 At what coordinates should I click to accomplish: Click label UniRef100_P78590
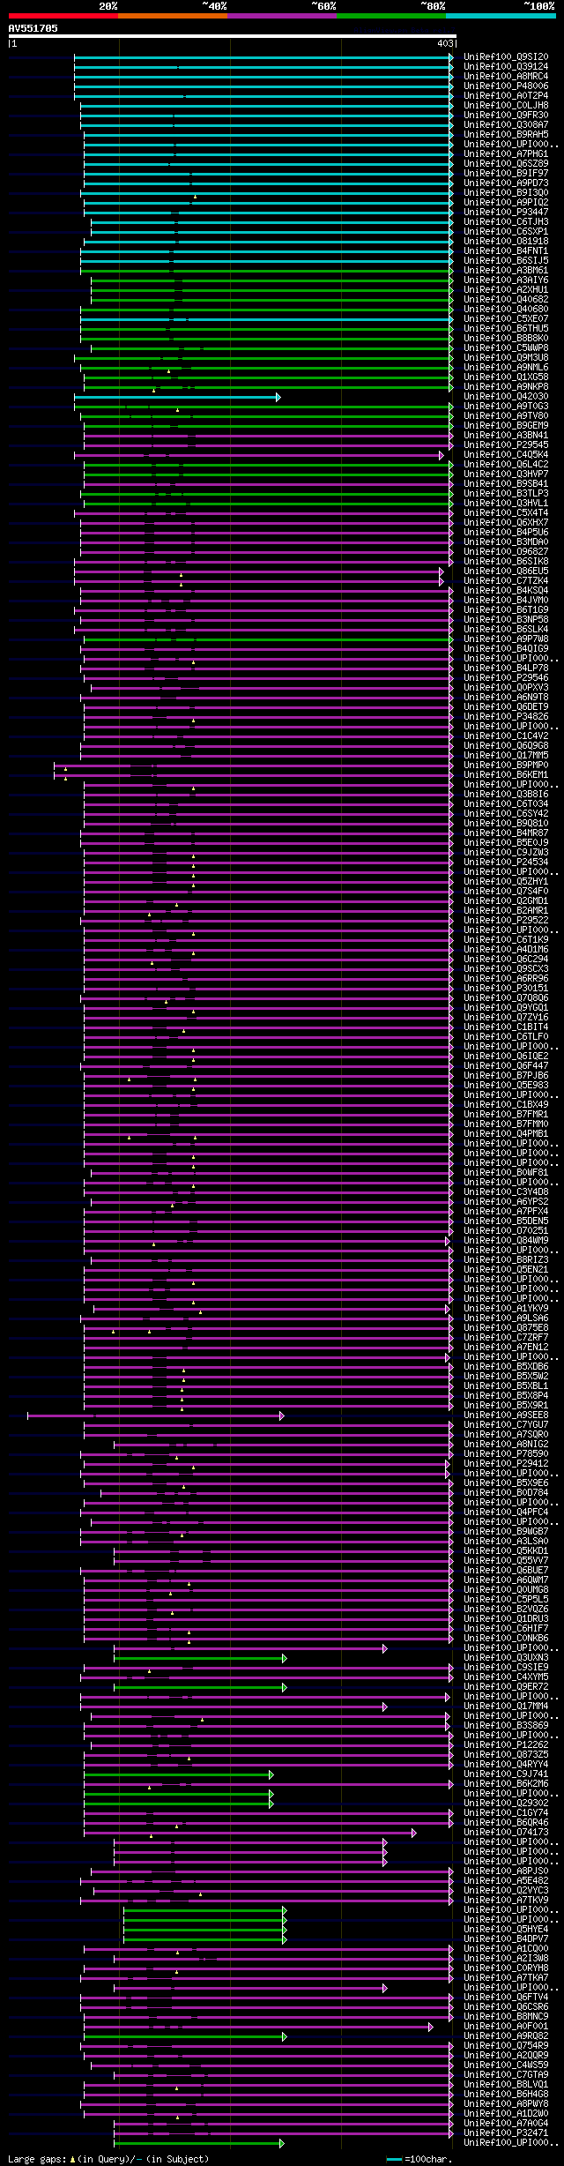[x=506, y=1453]
